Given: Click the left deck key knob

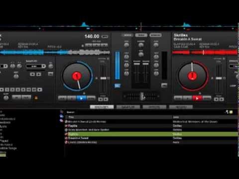Looking at the screenshot, I should click(16, 77).
